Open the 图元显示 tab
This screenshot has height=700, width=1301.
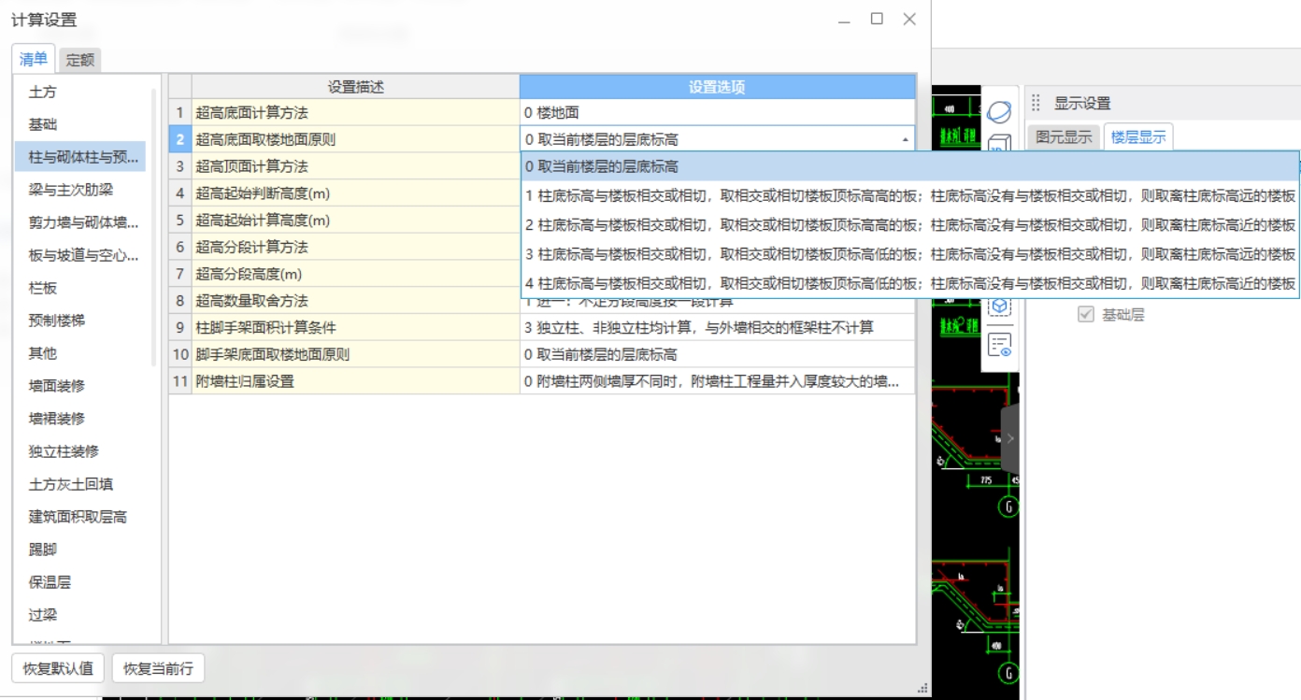tap(1064, 136)
